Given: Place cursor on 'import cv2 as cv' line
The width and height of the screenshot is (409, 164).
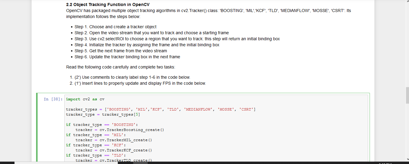Looking at the screenshot, I should point(85,99).
